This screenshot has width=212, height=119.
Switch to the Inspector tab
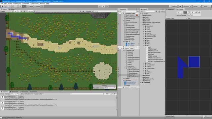[x=170, y=9]
